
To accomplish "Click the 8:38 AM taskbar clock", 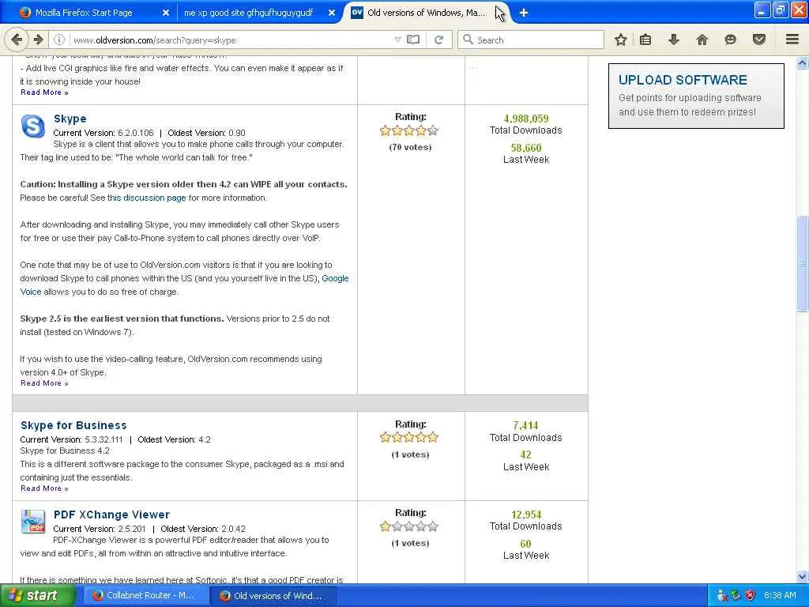I will pyautogui.click(x=780, y=595).
